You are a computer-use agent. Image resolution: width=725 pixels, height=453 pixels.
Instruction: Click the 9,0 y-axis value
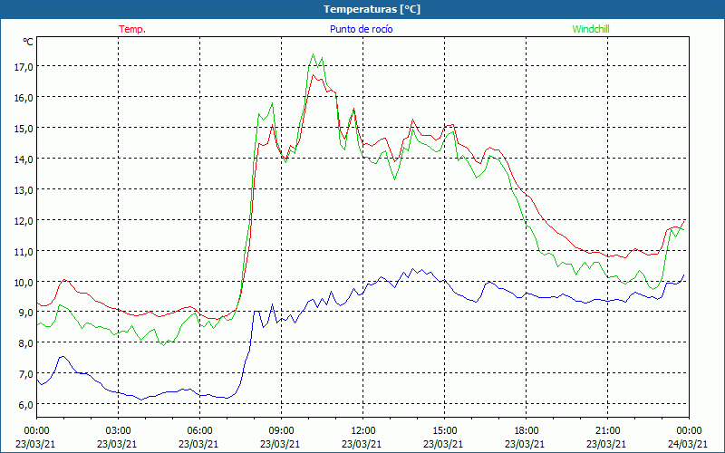coord(25,312)
